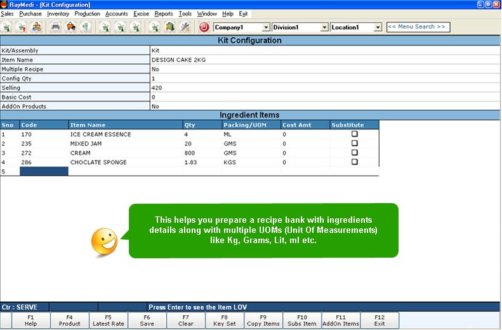Screen dimensions: 502x330
Task: Click the red power button icon
Action: coord(204,27)
